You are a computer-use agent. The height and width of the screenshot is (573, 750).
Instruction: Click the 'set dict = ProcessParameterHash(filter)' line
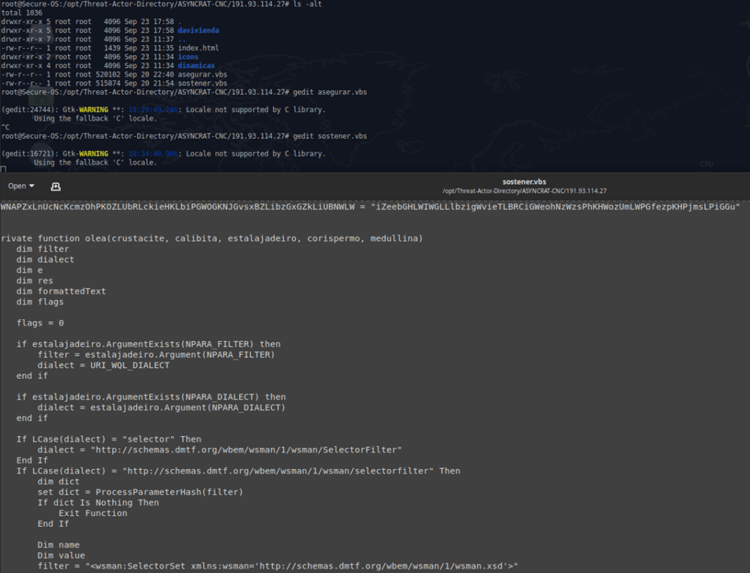pos(140,492)
